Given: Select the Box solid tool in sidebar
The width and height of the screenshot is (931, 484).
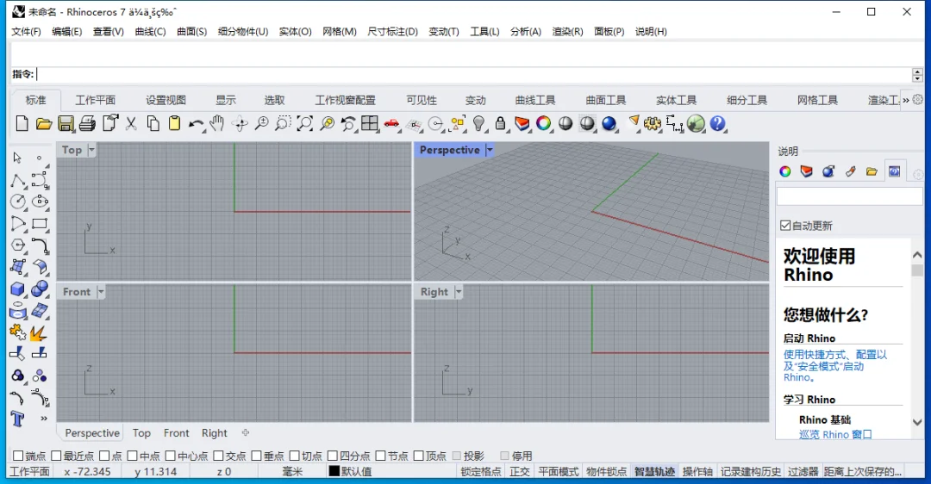Looking at the screenshot, I should pyautogui.click(x=18, y=289).
